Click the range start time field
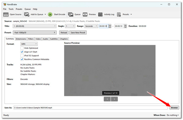Screen dimensions: 183x120 pyautogui.click(x=104, y=26)
